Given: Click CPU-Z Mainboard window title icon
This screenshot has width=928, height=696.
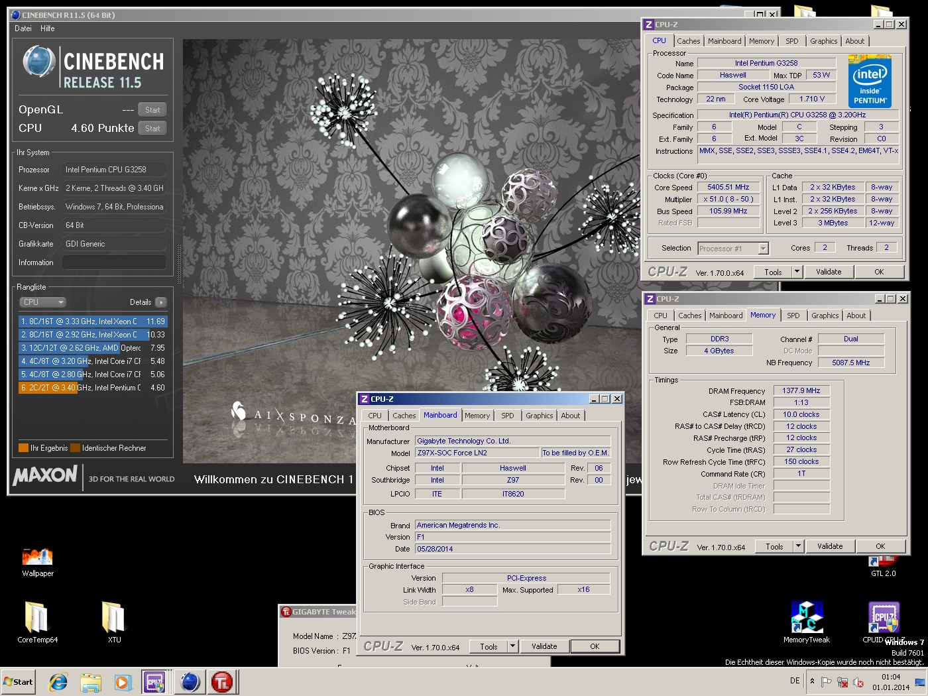Looking at the screenshot, I should tap(364, 399).
